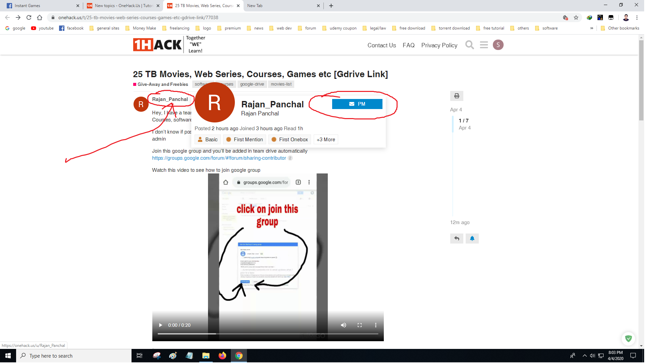Expand the +3 More badges
The image size is (671, 363).
point(326,140)
